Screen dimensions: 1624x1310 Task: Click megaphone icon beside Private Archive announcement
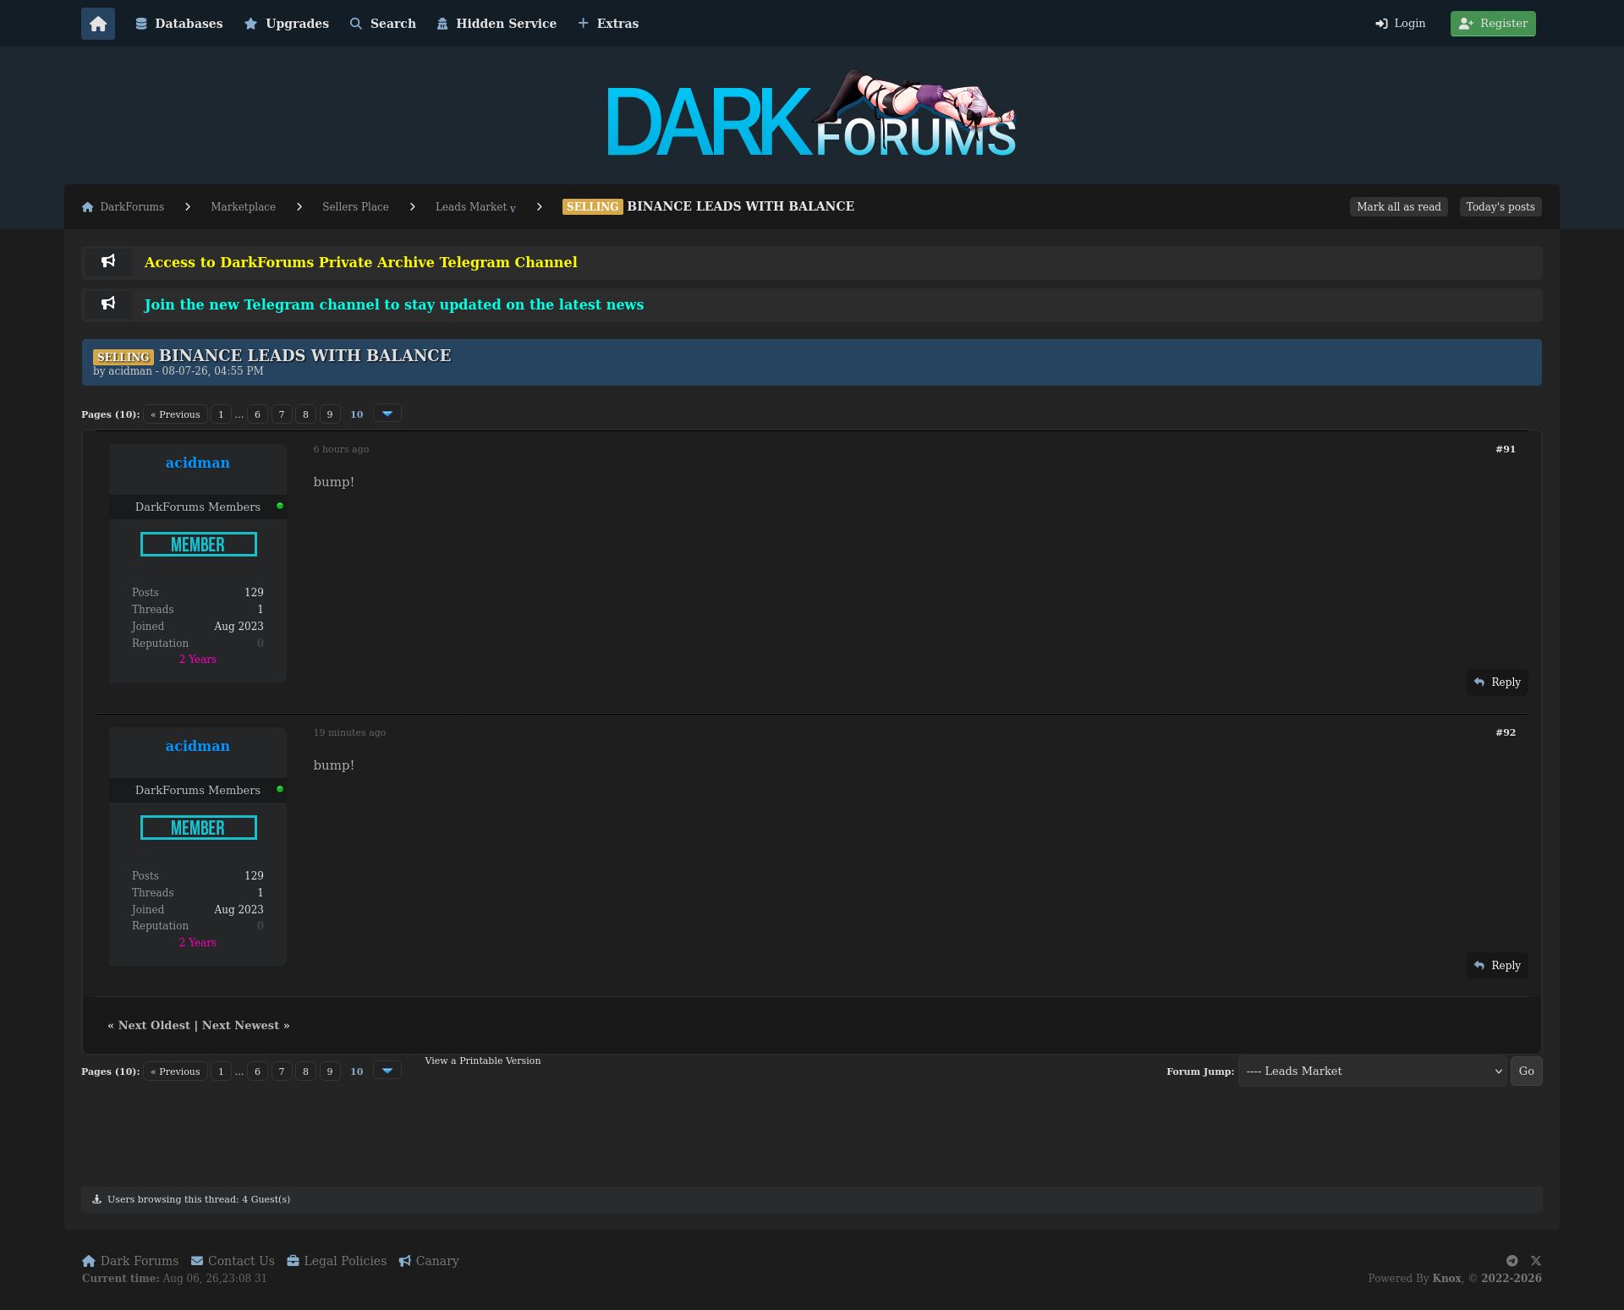click(x=108, y=261)
